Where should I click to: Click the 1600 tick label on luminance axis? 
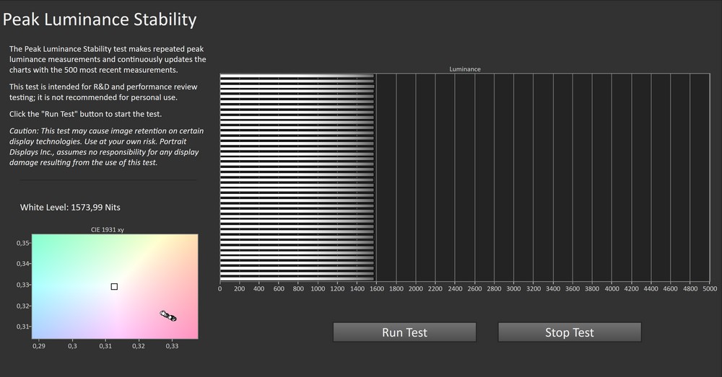tap(376, 288)
